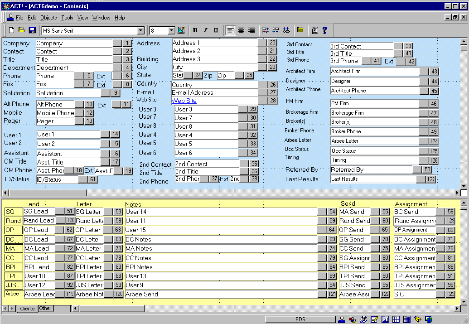Open the Window menu
The image size is (469, 324).
[x=101, y=18]
